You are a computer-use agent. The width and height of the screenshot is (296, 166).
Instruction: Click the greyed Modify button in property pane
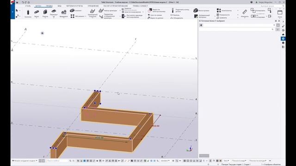tap(204, 156)
